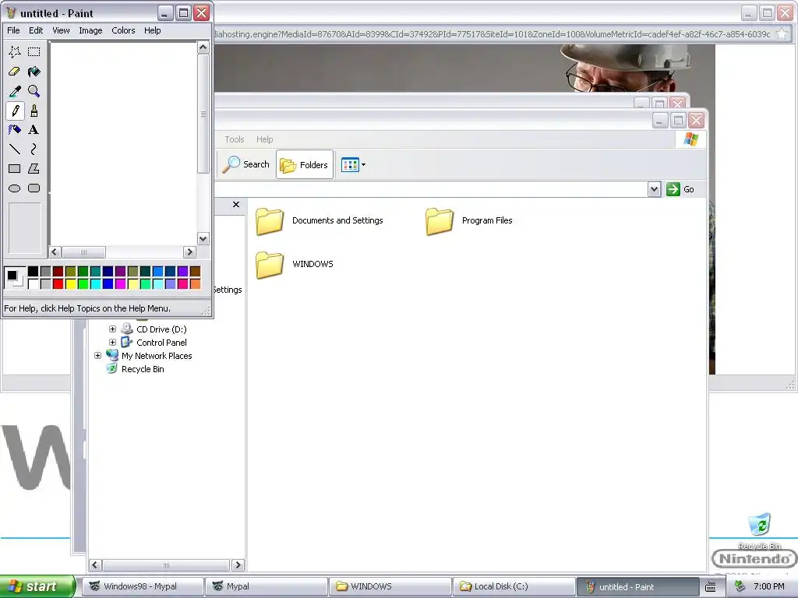The height and width of the screenshot is (598, 798).
Task: Pick the Curve tool in Paint
Action: coord(34,149)
